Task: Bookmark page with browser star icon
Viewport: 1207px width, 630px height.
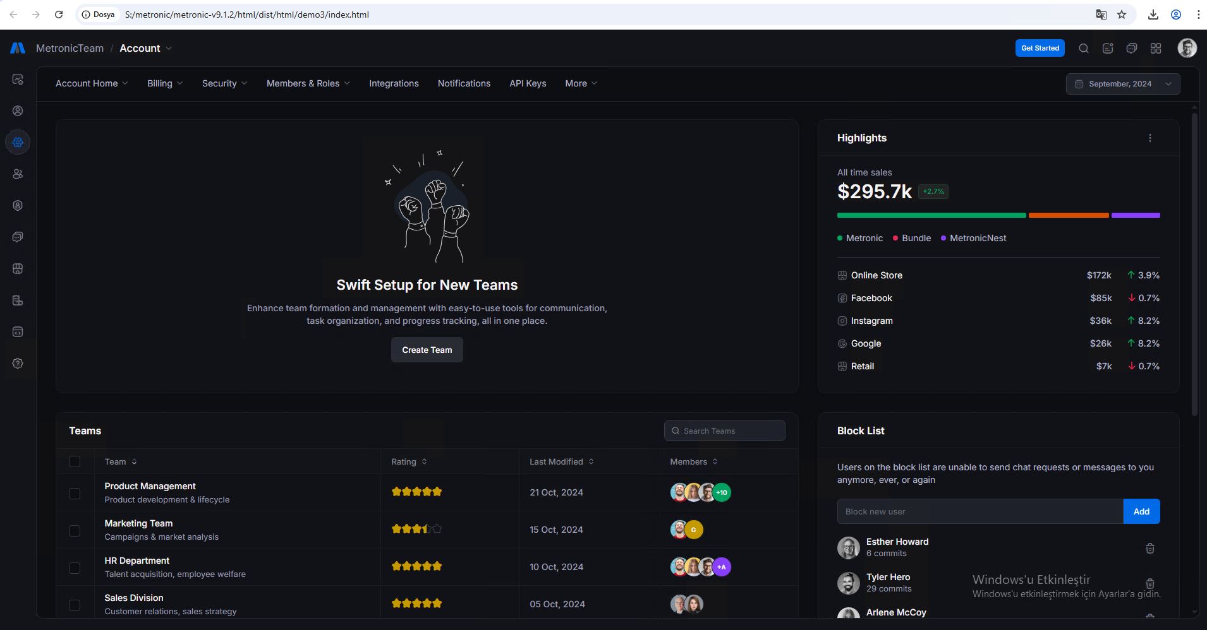Action: (x=1122, y=15)
